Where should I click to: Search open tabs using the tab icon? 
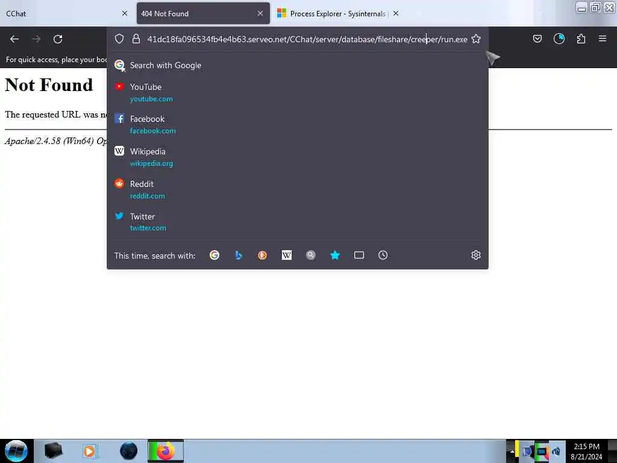[359, 255]
